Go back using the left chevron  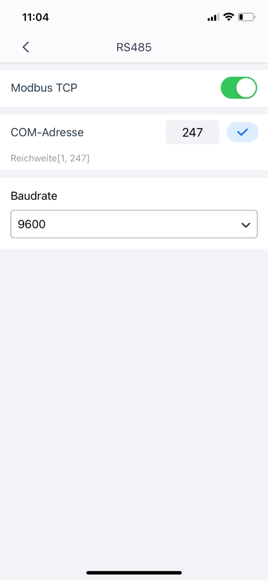click(x=26, y=47)
